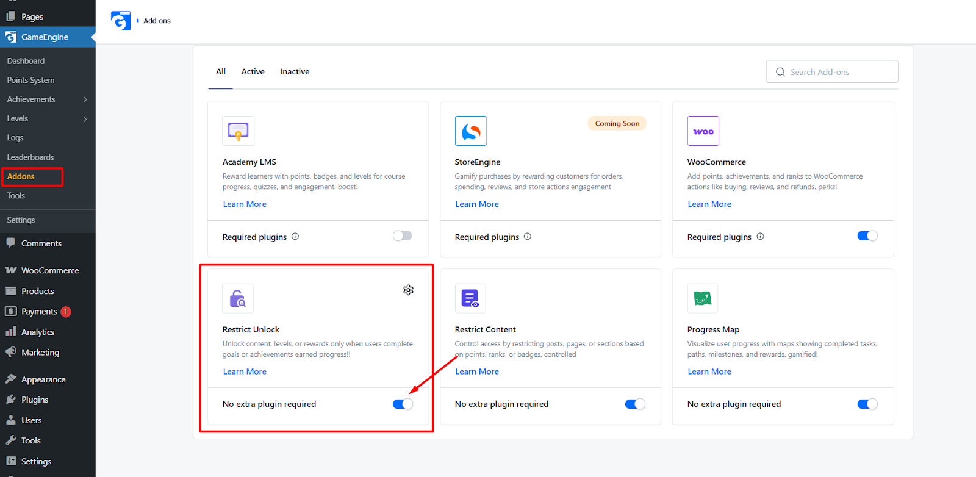
Task: Switch to the All add-ons tab
Action: coord(221,72)
